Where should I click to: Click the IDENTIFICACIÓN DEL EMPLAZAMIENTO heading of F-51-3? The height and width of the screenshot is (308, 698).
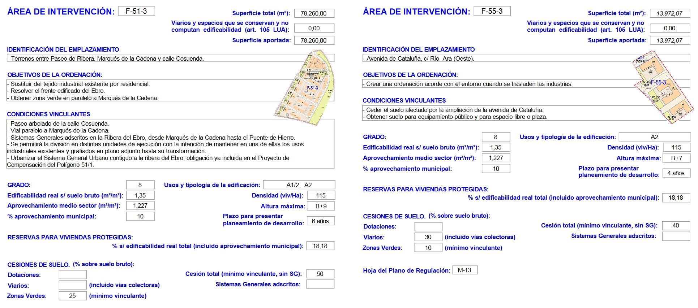tap(63, 49)
